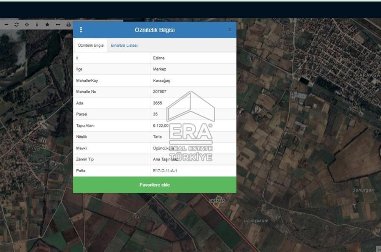Click the Mahalle No value 207507

pos(160,92)
